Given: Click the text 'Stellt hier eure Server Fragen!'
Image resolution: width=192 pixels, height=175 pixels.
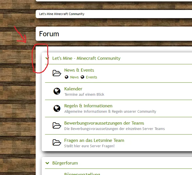Looking at the screenshot, I should [89, 146].
